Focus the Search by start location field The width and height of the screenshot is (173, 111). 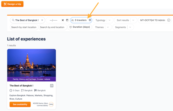click(x=24, y=27)
